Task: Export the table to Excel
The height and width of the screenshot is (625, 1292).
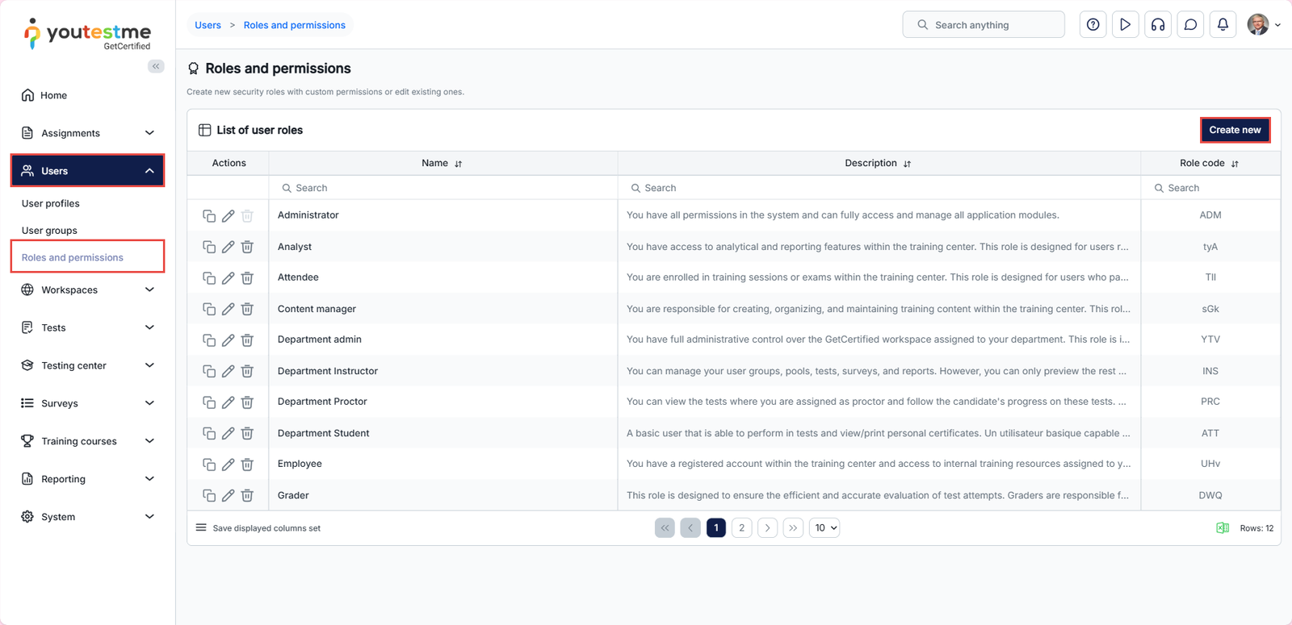Action: [1223, 528]
